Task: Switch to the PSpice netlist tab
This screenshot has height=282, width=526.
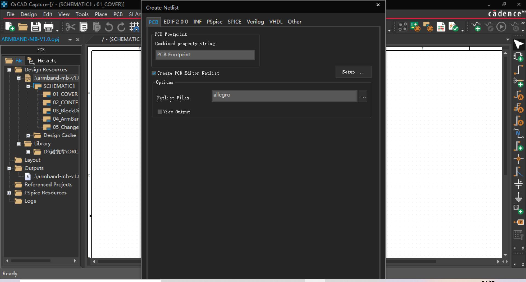Action: pyautogui.click(x=215, y=22)
